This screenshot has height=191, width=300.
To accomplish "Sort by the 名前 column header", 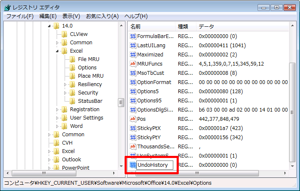I will point(152,26).
